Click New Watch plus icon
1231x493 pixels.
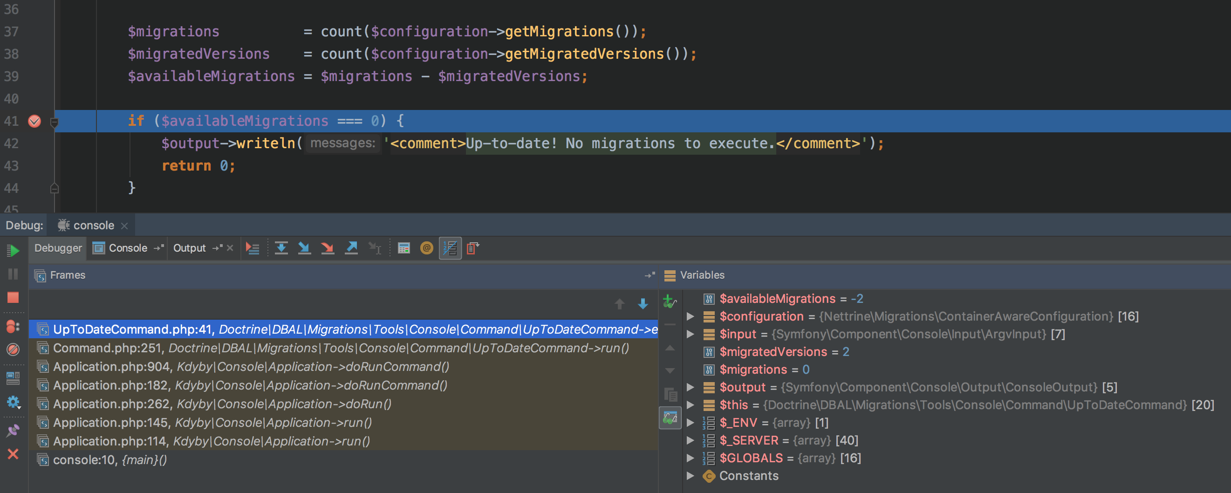(670, 301)
